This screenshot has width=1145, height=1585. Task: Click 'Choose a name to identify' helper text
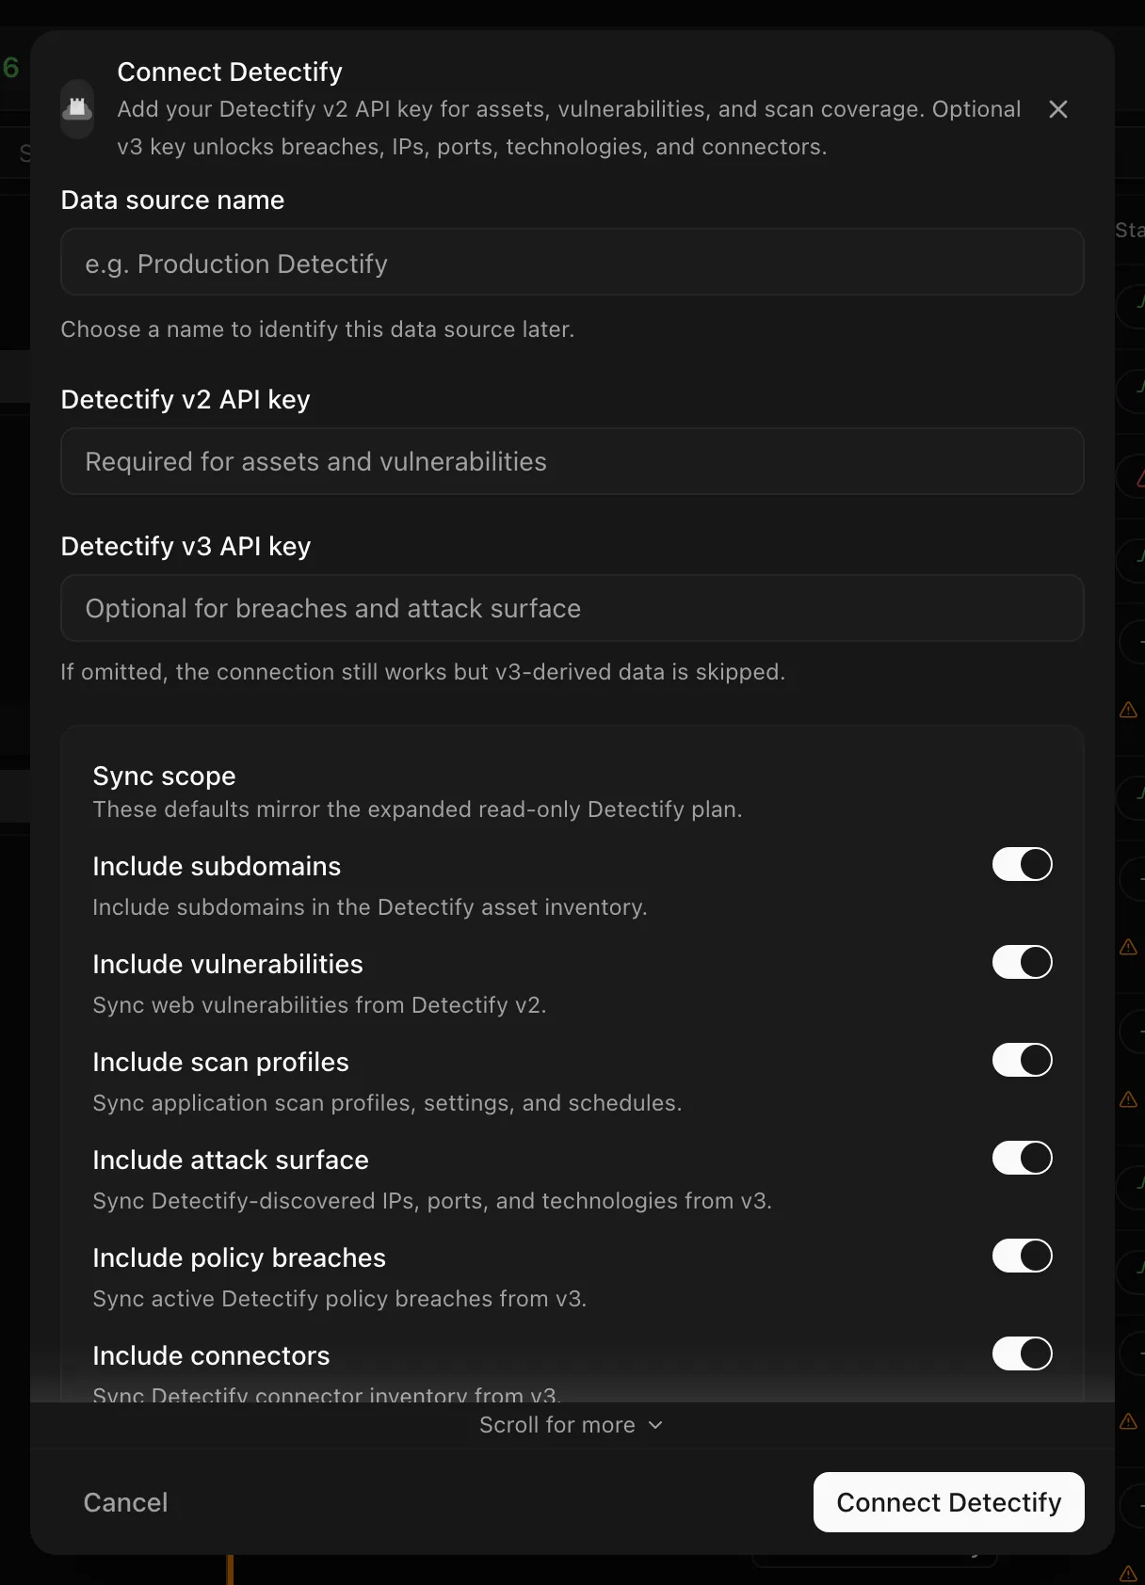[x=317, y=329]
